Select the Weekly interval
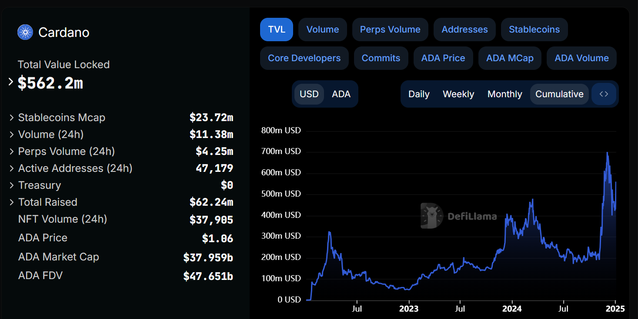638x319 pixels. coord(458,94)
